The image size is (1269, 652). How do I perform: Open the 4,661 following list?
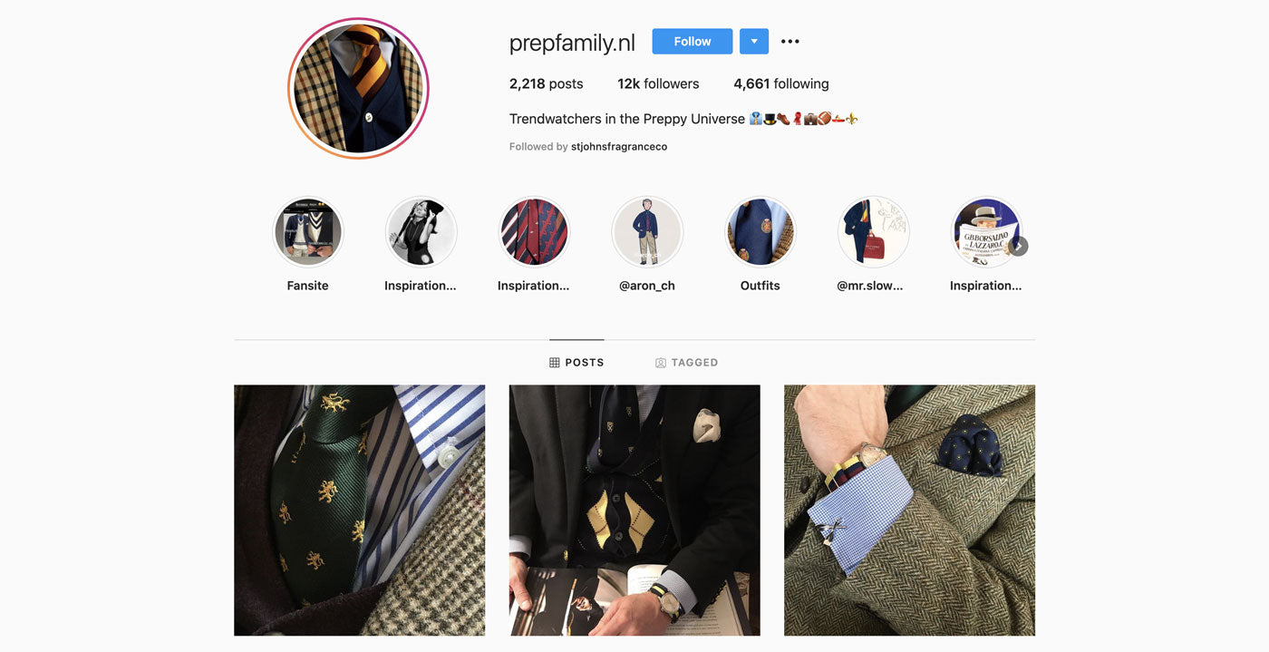(781, 84)
